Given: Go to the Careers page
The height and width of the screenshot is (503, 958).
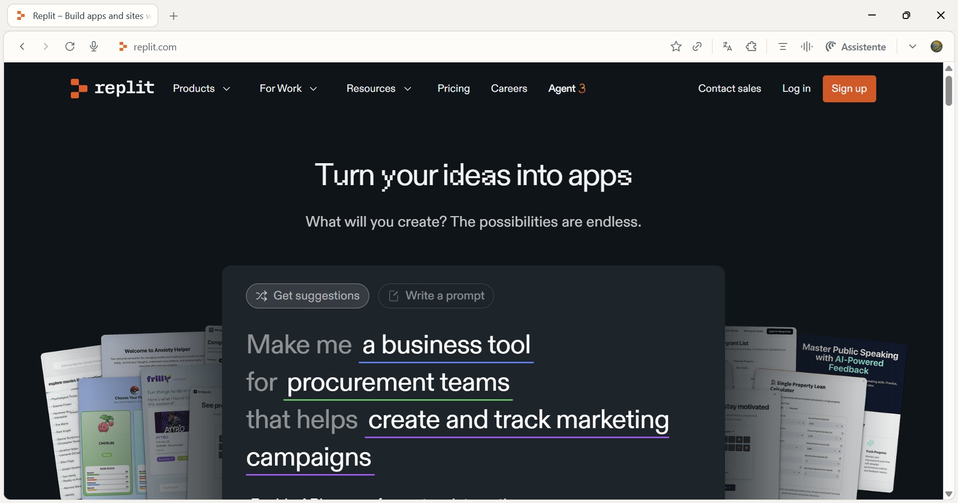Looking at the screenshot, I should 509,89.
